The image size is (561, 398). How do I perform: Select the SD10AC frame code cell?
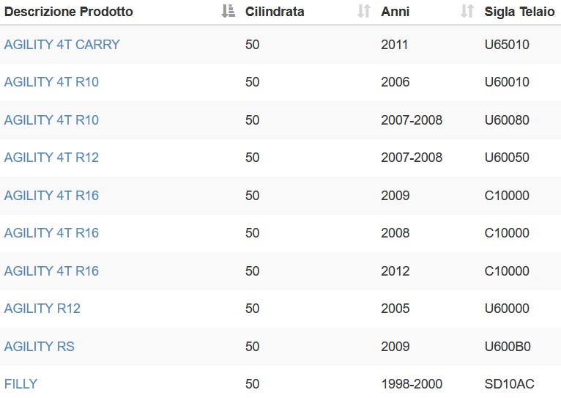510,384
